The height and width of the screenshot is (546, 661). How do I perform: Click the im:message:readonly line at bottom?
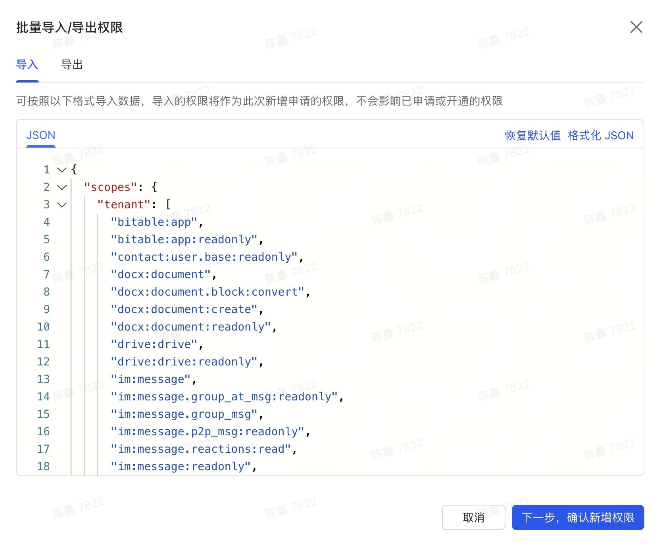[x=183, y=466]
